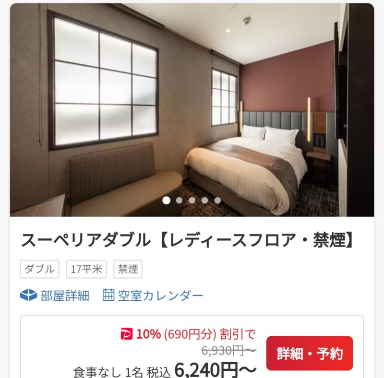Open the 空室カレンダー text link

pyautogui.click(x=160, y=295)
